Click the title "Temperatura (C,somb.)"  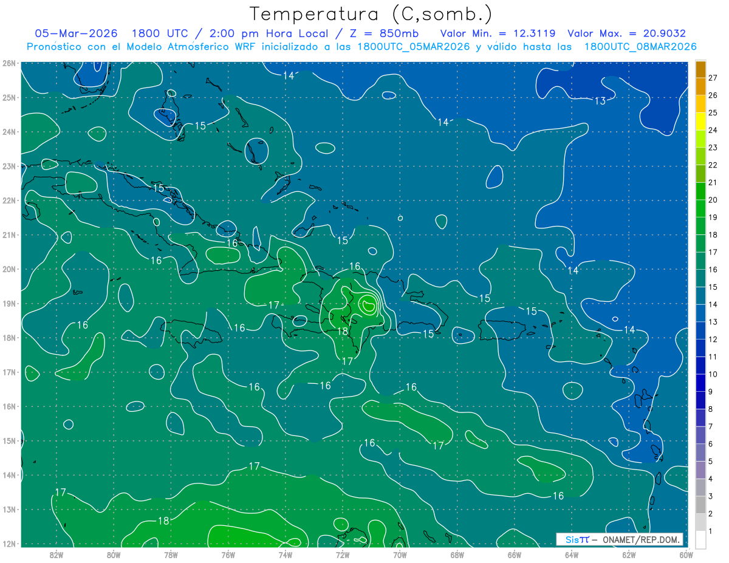pyautogui.click(x=371, y=14)
